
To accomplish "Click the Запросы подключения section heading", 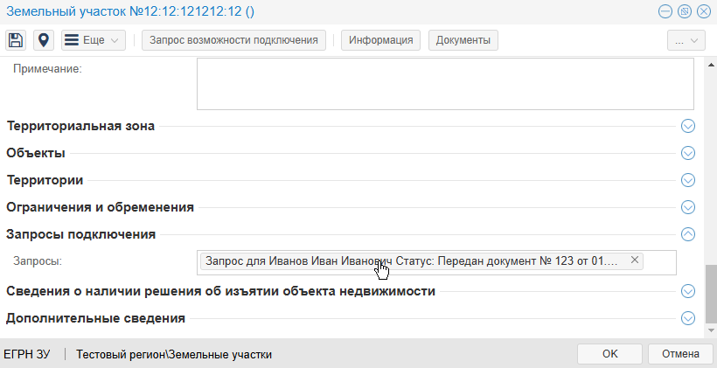I will point(81,234).
